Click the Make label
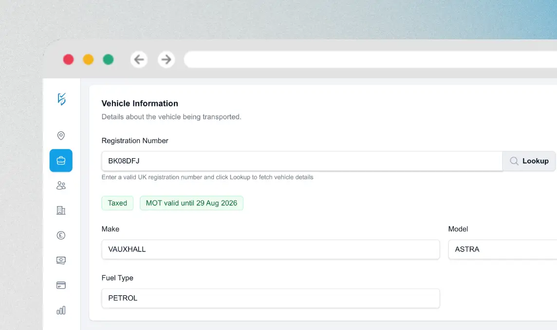The height and width of the screenshot is (330, 557). pos(111,229)
